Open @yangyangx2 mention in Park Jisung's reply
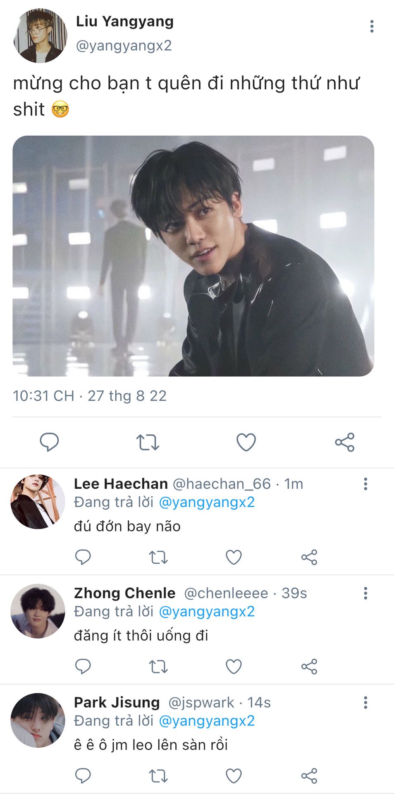Image resolution: width=394 pixels, height=794 pixels. point(206,721)
